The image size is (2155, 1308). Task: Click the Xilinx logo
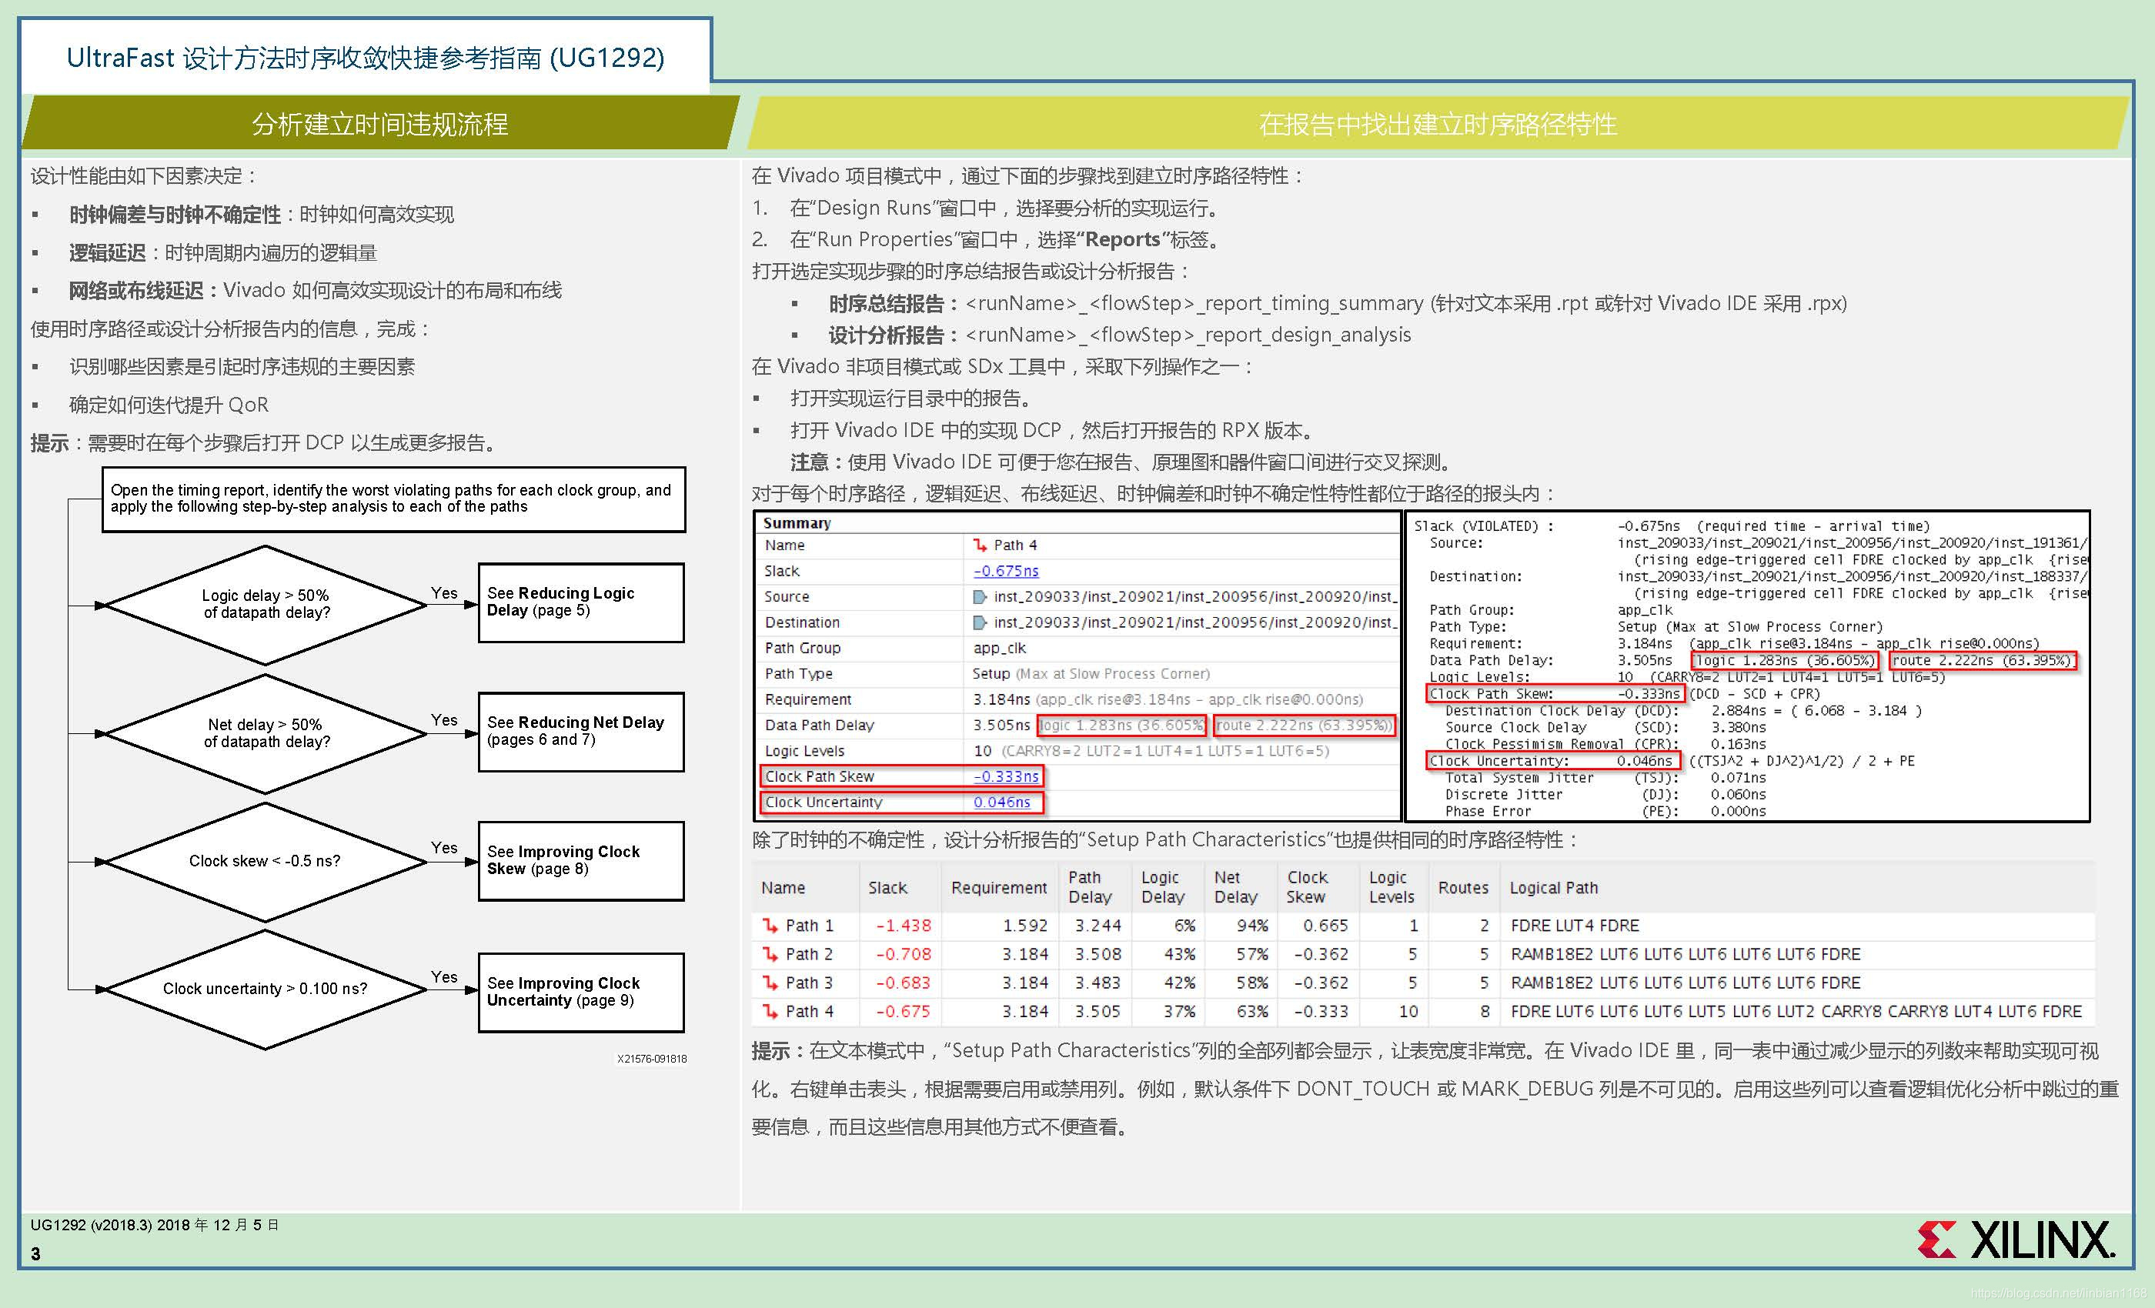(x=2016, y=1240)
